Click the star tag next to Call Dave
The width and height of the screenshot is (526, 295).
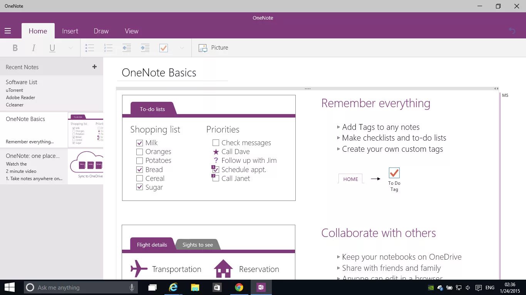(x=216, y=152)
